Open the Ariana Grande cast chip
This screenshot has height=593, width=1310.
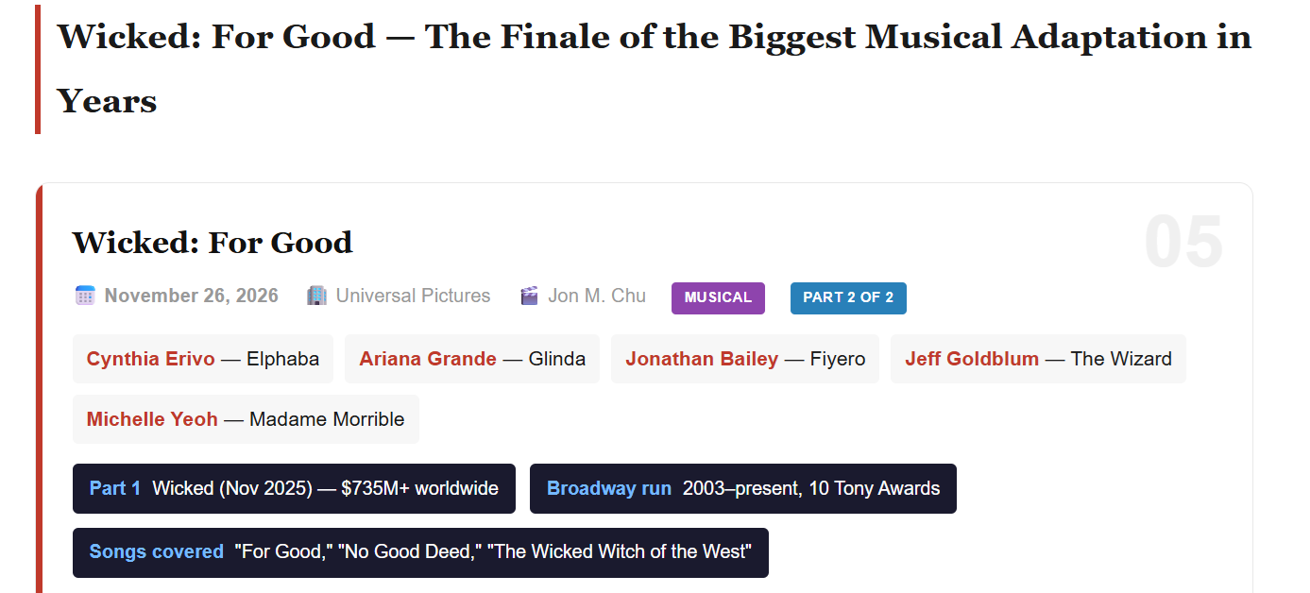(x=472, y=359)
